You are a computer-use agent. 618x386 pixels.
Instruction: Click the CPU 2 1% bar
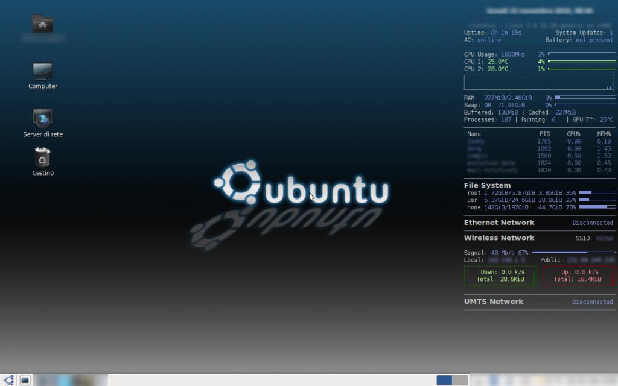tap(582, 69)
